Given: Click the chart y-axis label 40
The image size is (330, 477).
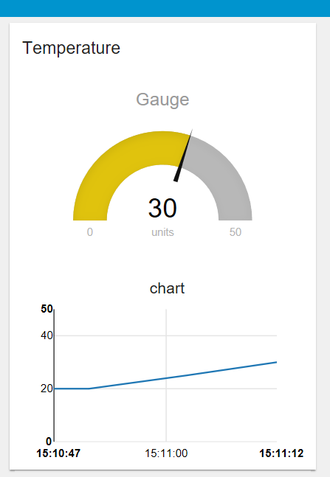Looking at the screenshot, I should 47,335.
